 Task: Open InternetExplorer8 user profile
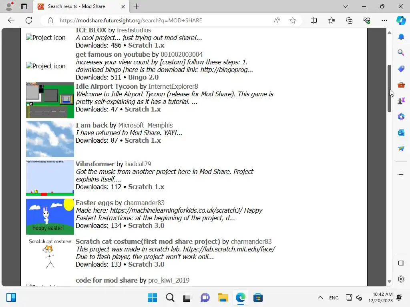173,86
